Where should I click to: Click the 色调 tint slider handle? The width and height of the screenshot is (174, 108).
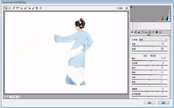(x=148, y=51)
